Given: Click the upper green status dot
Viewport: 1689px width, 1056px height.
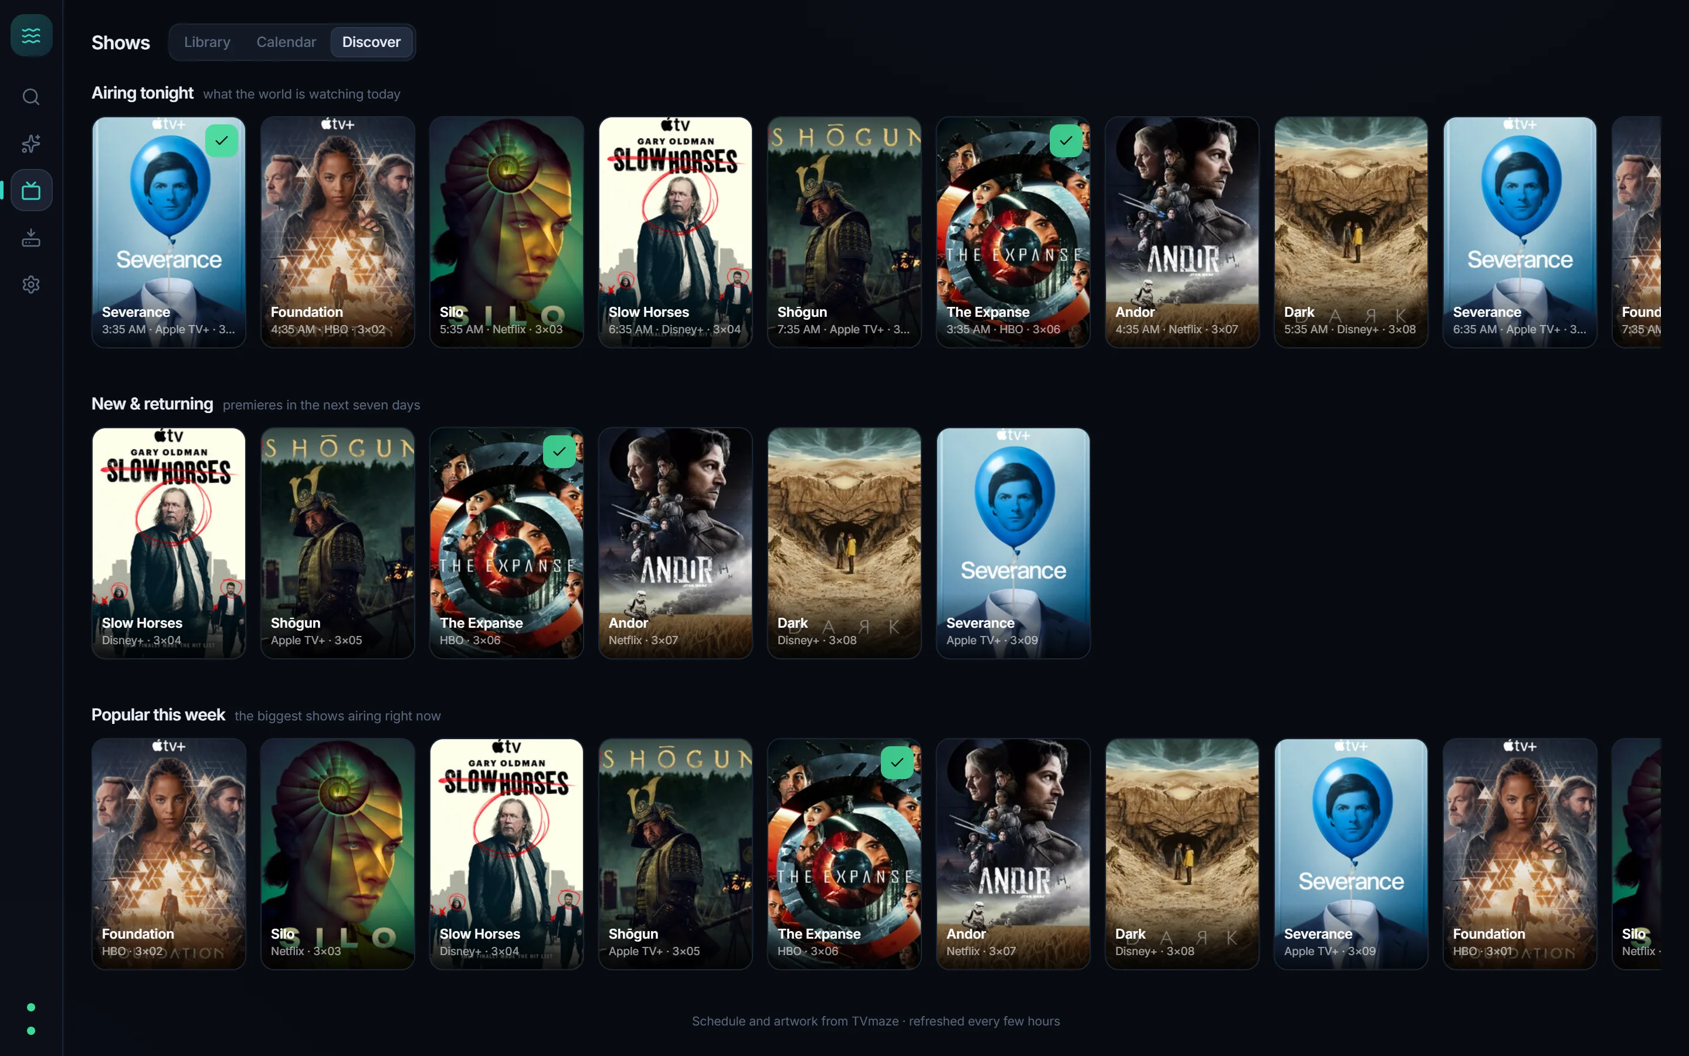Looking at the screenshot, I should pos(30,1007).
